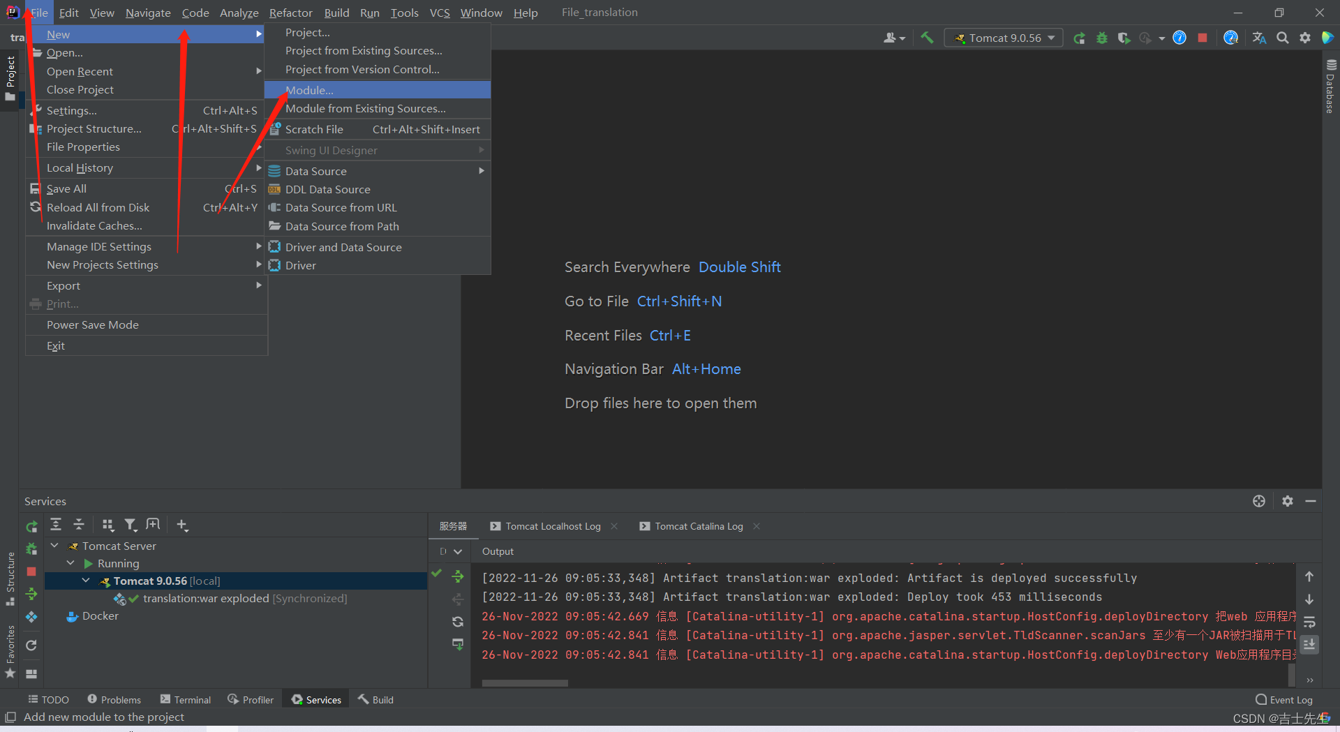The width and height of the screenshot is (1340, 732).
Task: Click the Update Application refresh icon in Services strip
Action: pos(31,645)
